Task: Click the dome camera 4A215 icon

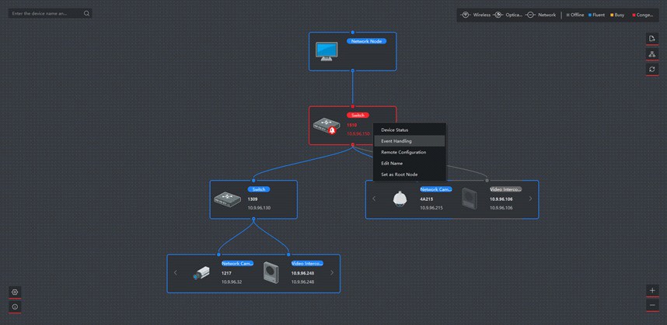Action: [x=399, y=199]
